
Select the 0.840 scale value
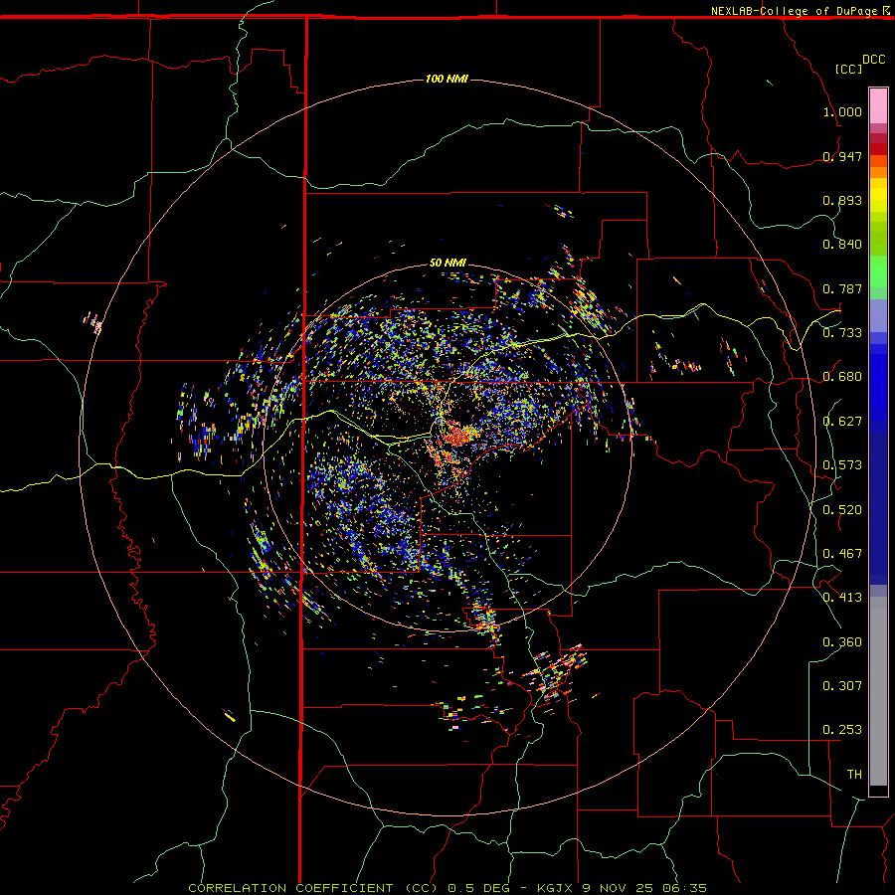tap(842, 245)
